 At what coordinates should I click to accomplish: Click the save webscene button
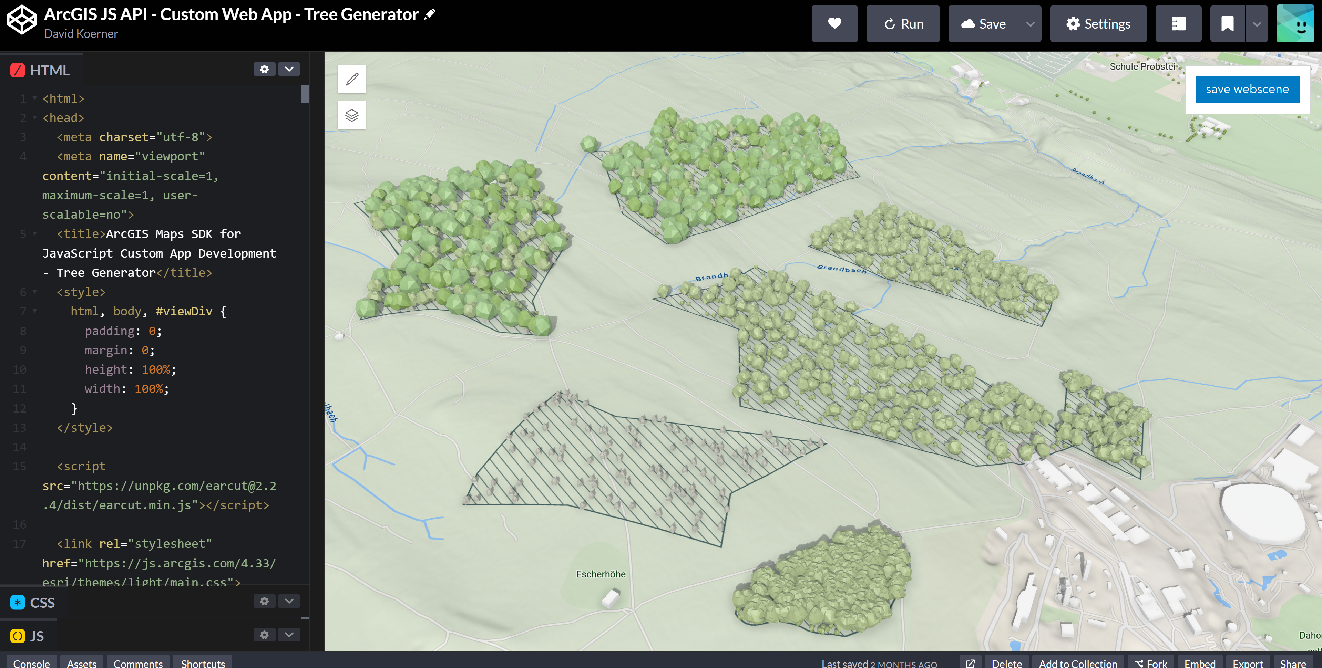coord(1247,89)
